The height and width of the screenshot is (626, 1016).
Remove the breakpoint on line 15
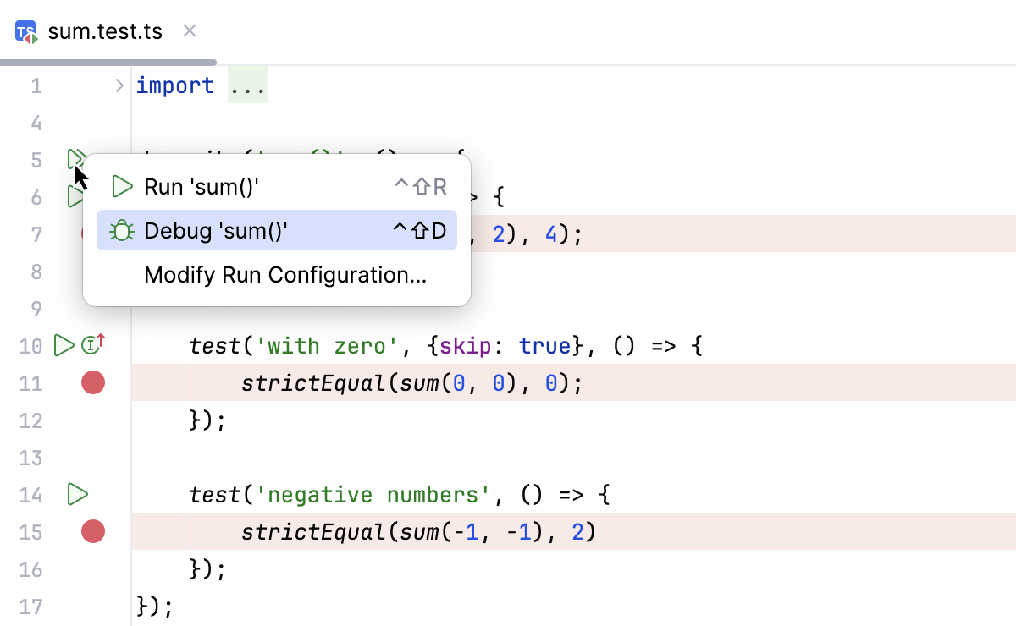coord(93,531)
